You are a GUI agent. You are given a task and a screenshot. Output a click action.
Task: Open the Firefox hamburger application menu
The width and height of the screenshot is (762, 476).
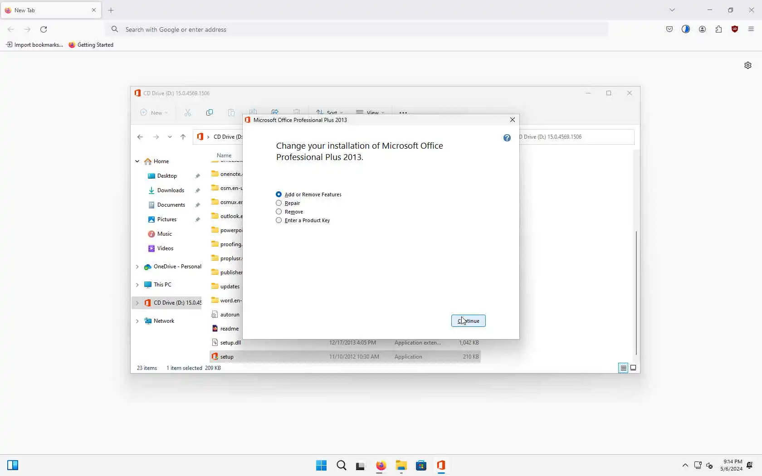pos(751,29)
